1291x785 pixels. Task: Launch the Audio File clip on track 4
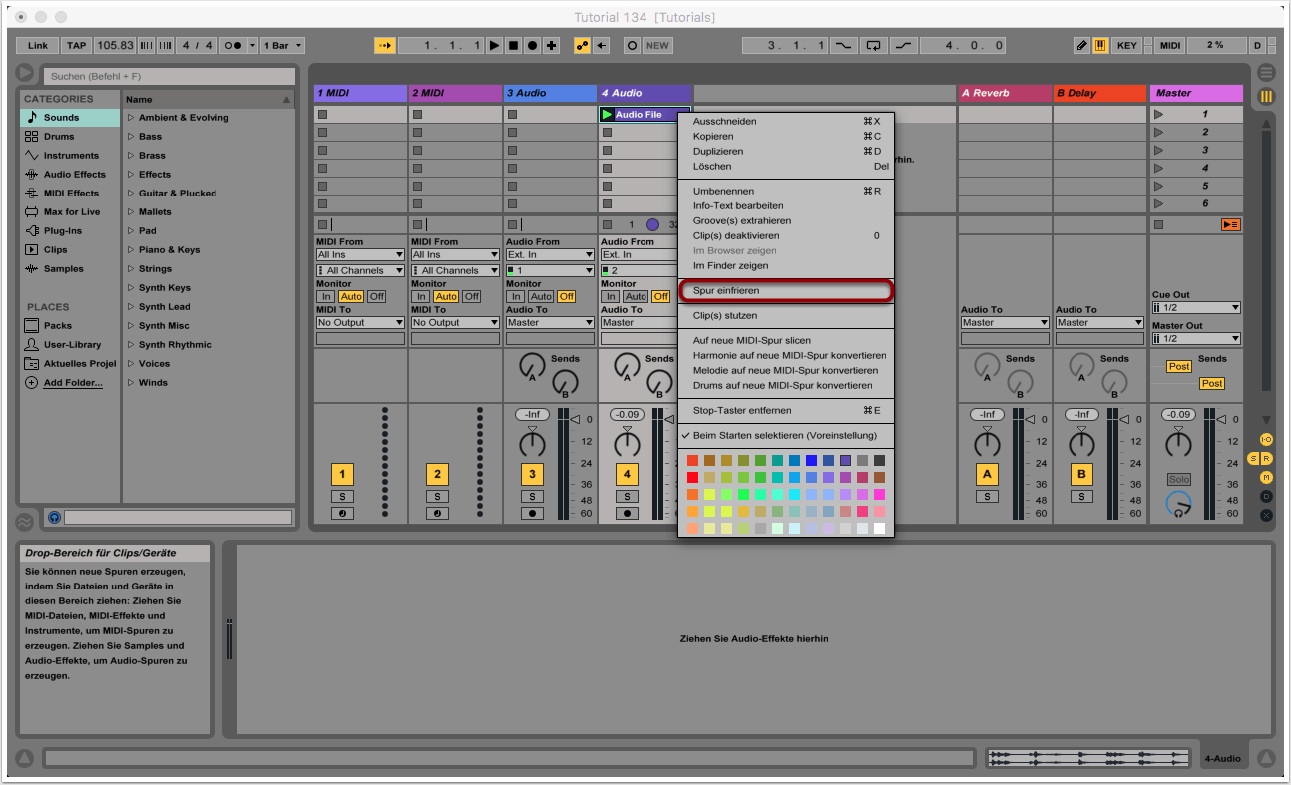pos(608,115)
